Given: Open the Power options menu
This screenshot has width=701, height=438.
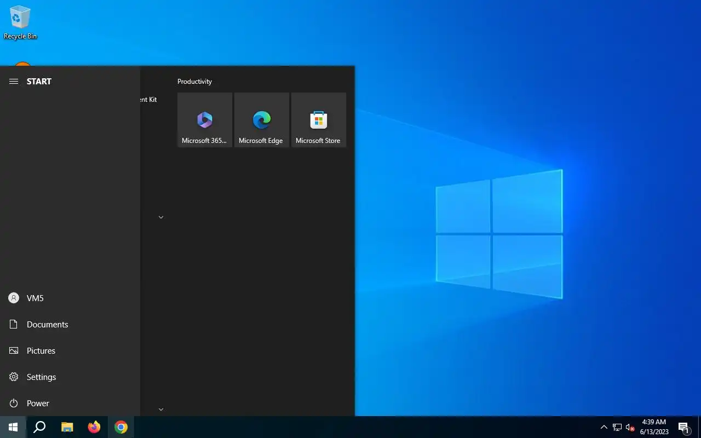Looking at the screenshot, I should click(70, 403).
